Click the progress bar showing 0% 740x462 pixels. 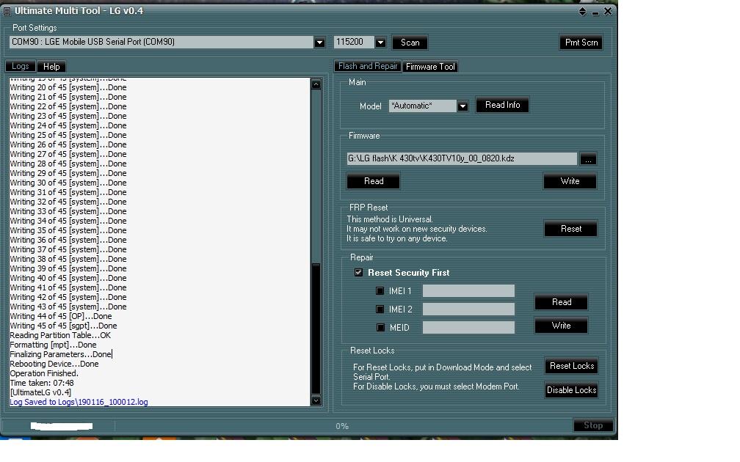pyautogui.click(x=342, y=426)
